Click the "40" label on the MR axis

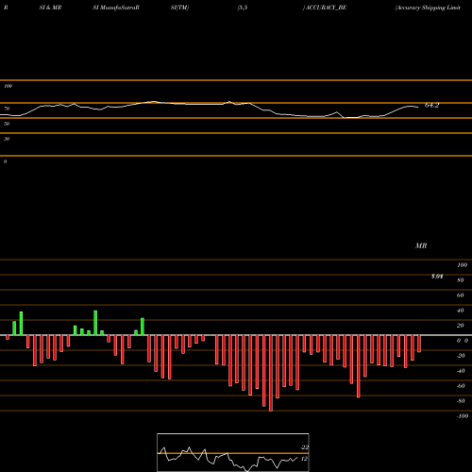(461, 311)
